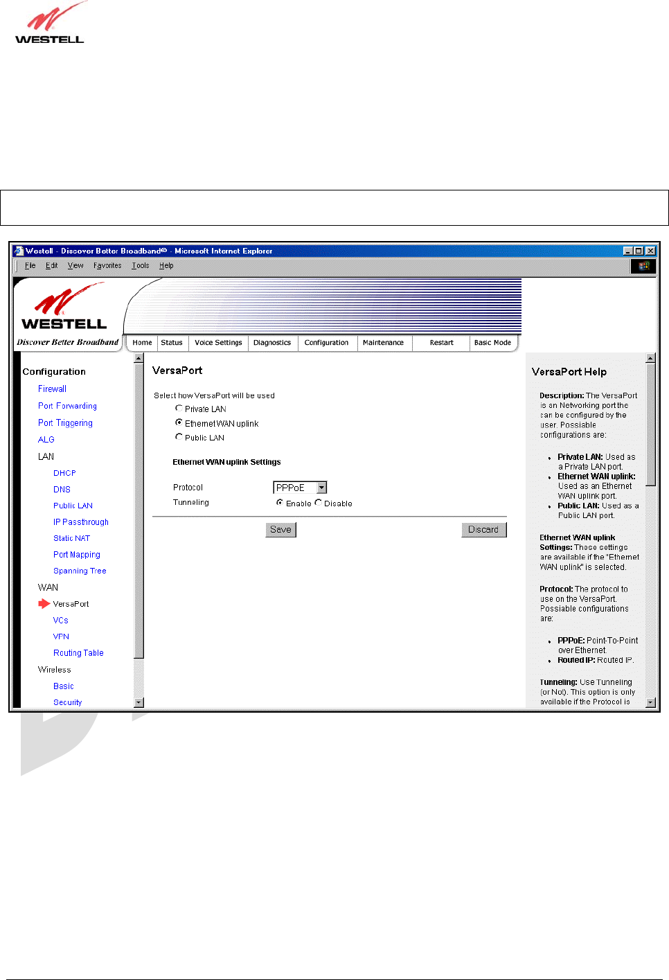Open the File menu

[30, 265]
